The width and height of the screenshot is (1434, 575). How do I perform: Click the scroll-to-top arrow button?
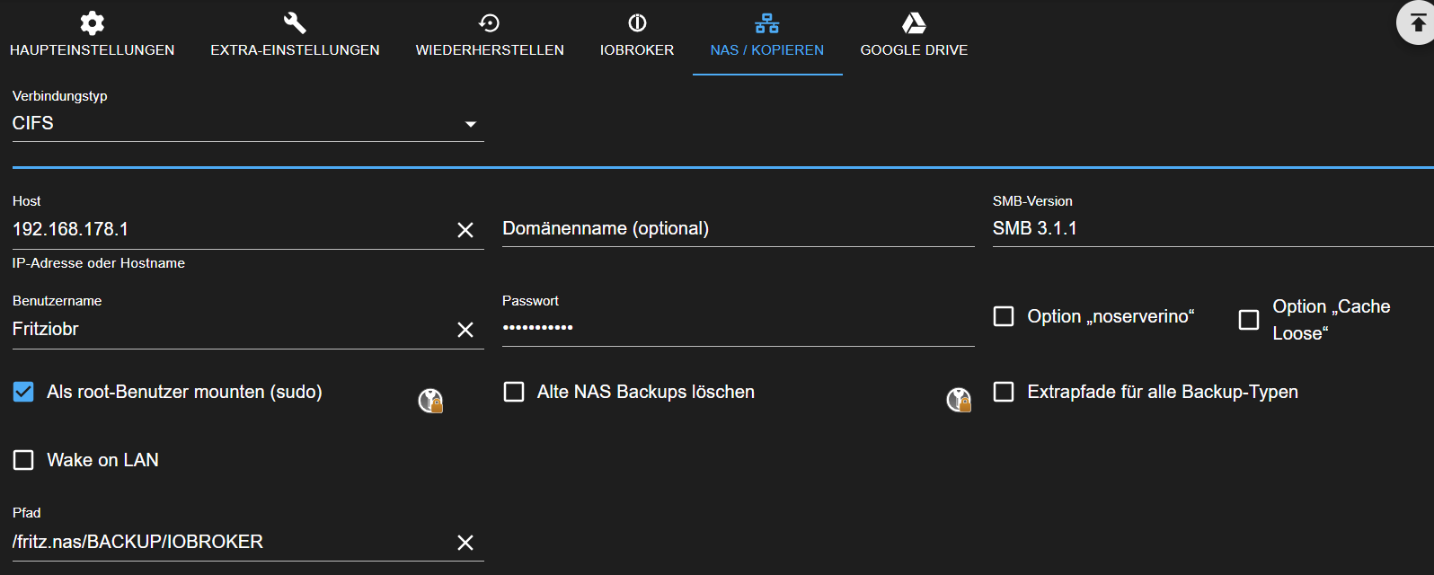pyautogui.click(x=1418, y=22)
